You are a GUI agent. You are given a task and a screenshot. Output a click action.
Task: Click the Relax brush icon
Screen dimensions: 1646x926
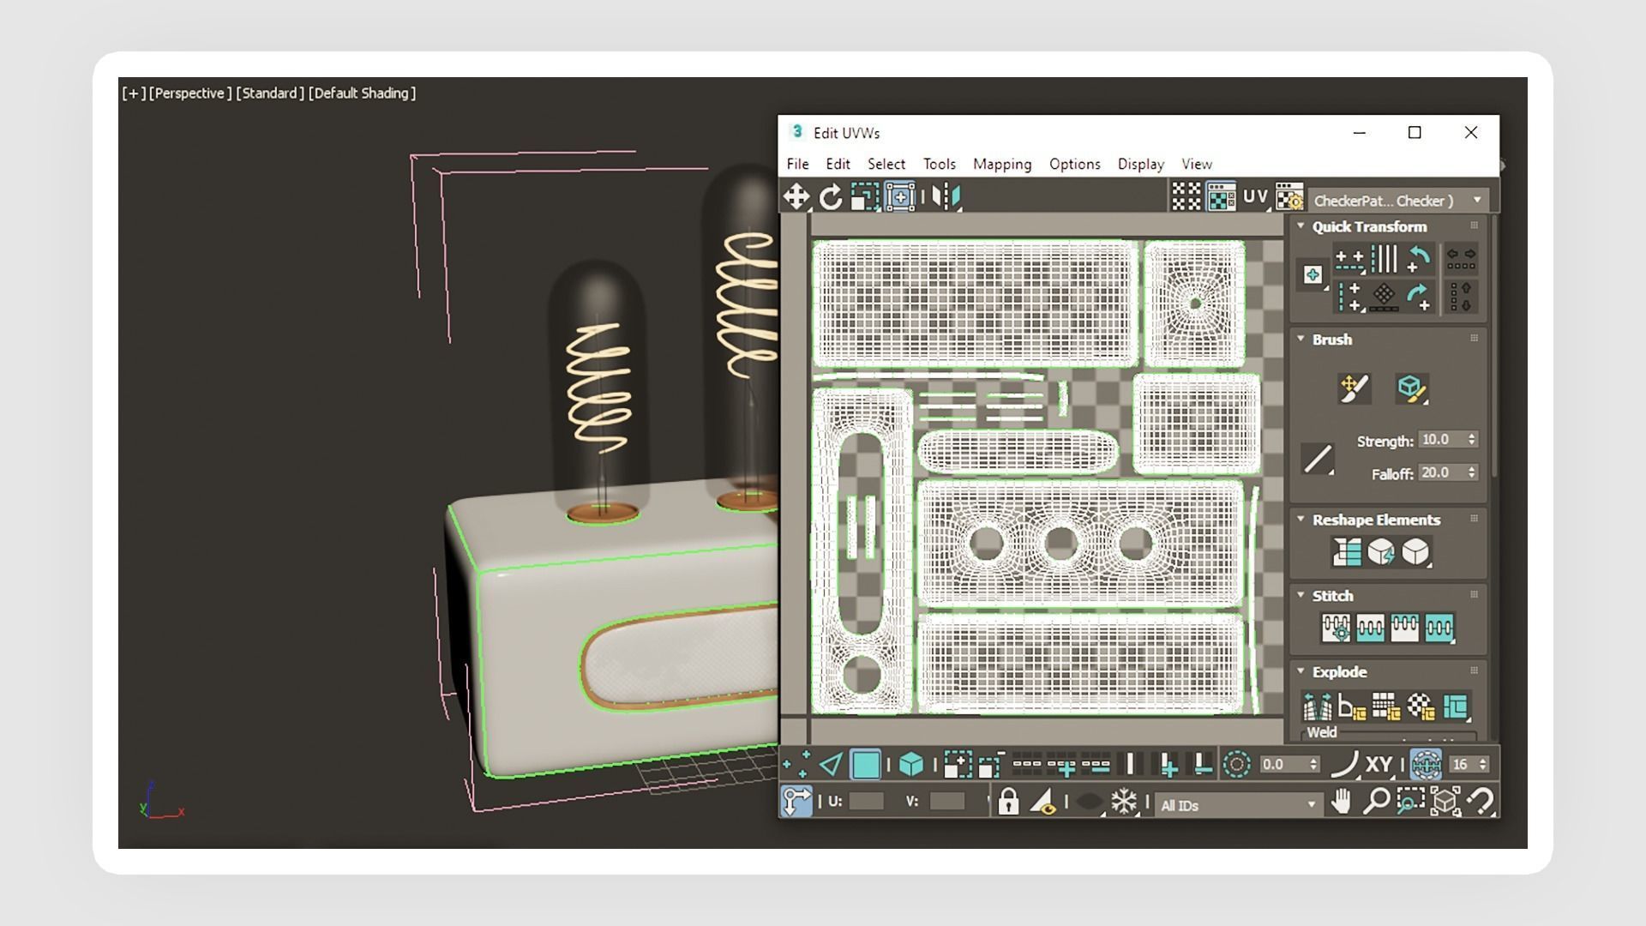pyautogui.click(x=1410, y=388)
